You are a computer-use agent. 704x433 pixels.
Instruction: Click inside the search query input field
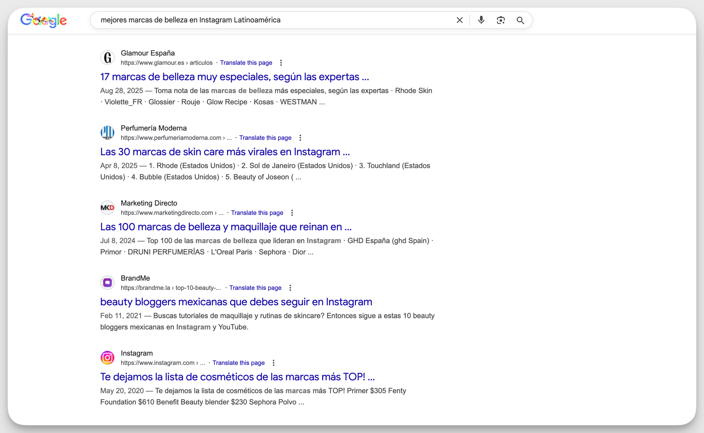pos(246,20)
